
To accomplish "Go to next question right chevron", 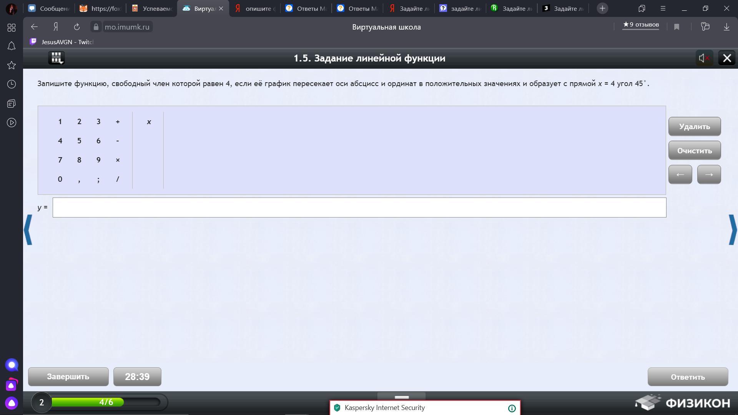I will [732, 230].
